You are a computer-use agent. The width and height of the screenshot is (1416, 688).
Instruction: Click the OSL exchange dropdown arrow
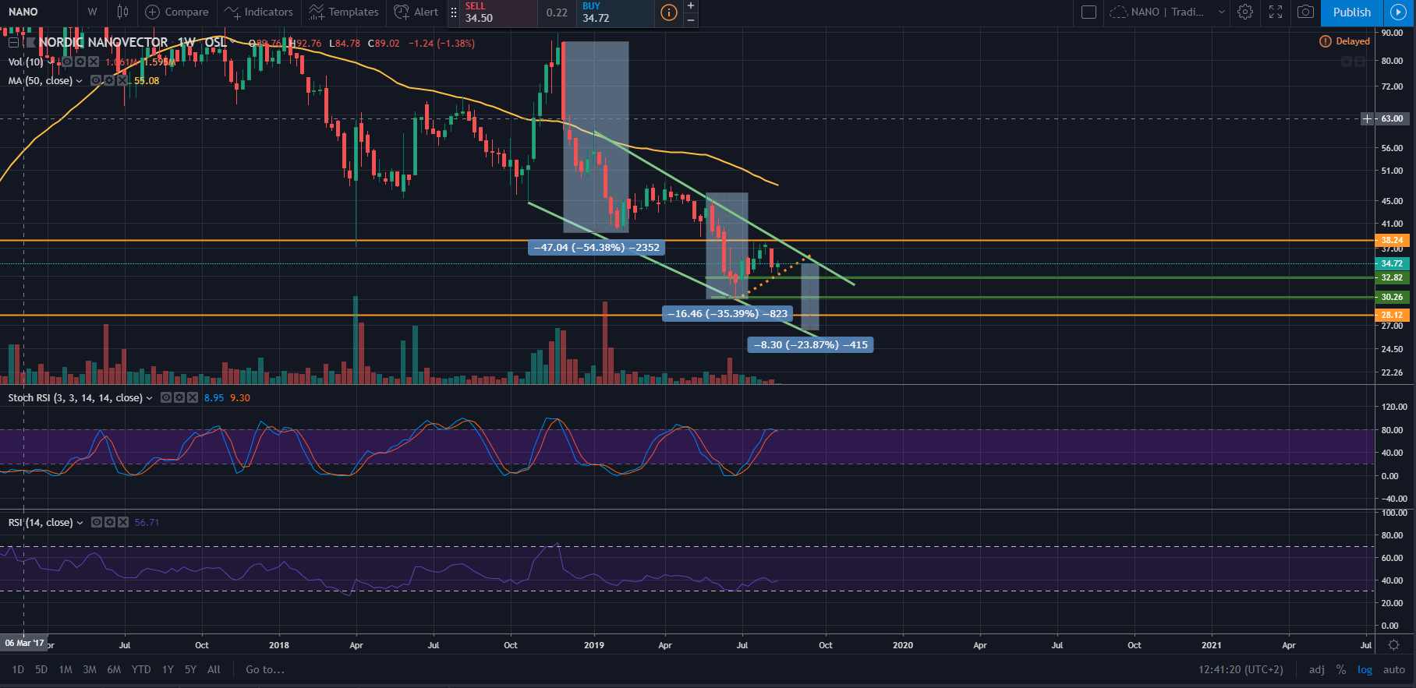[232, 43]
